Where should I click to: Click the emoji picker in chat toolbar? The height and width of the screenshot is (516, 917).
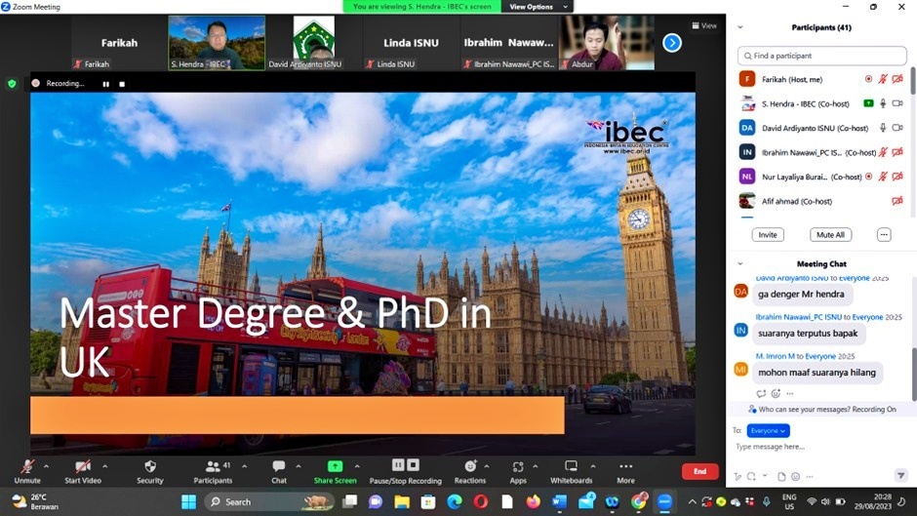tap(795, 476)
